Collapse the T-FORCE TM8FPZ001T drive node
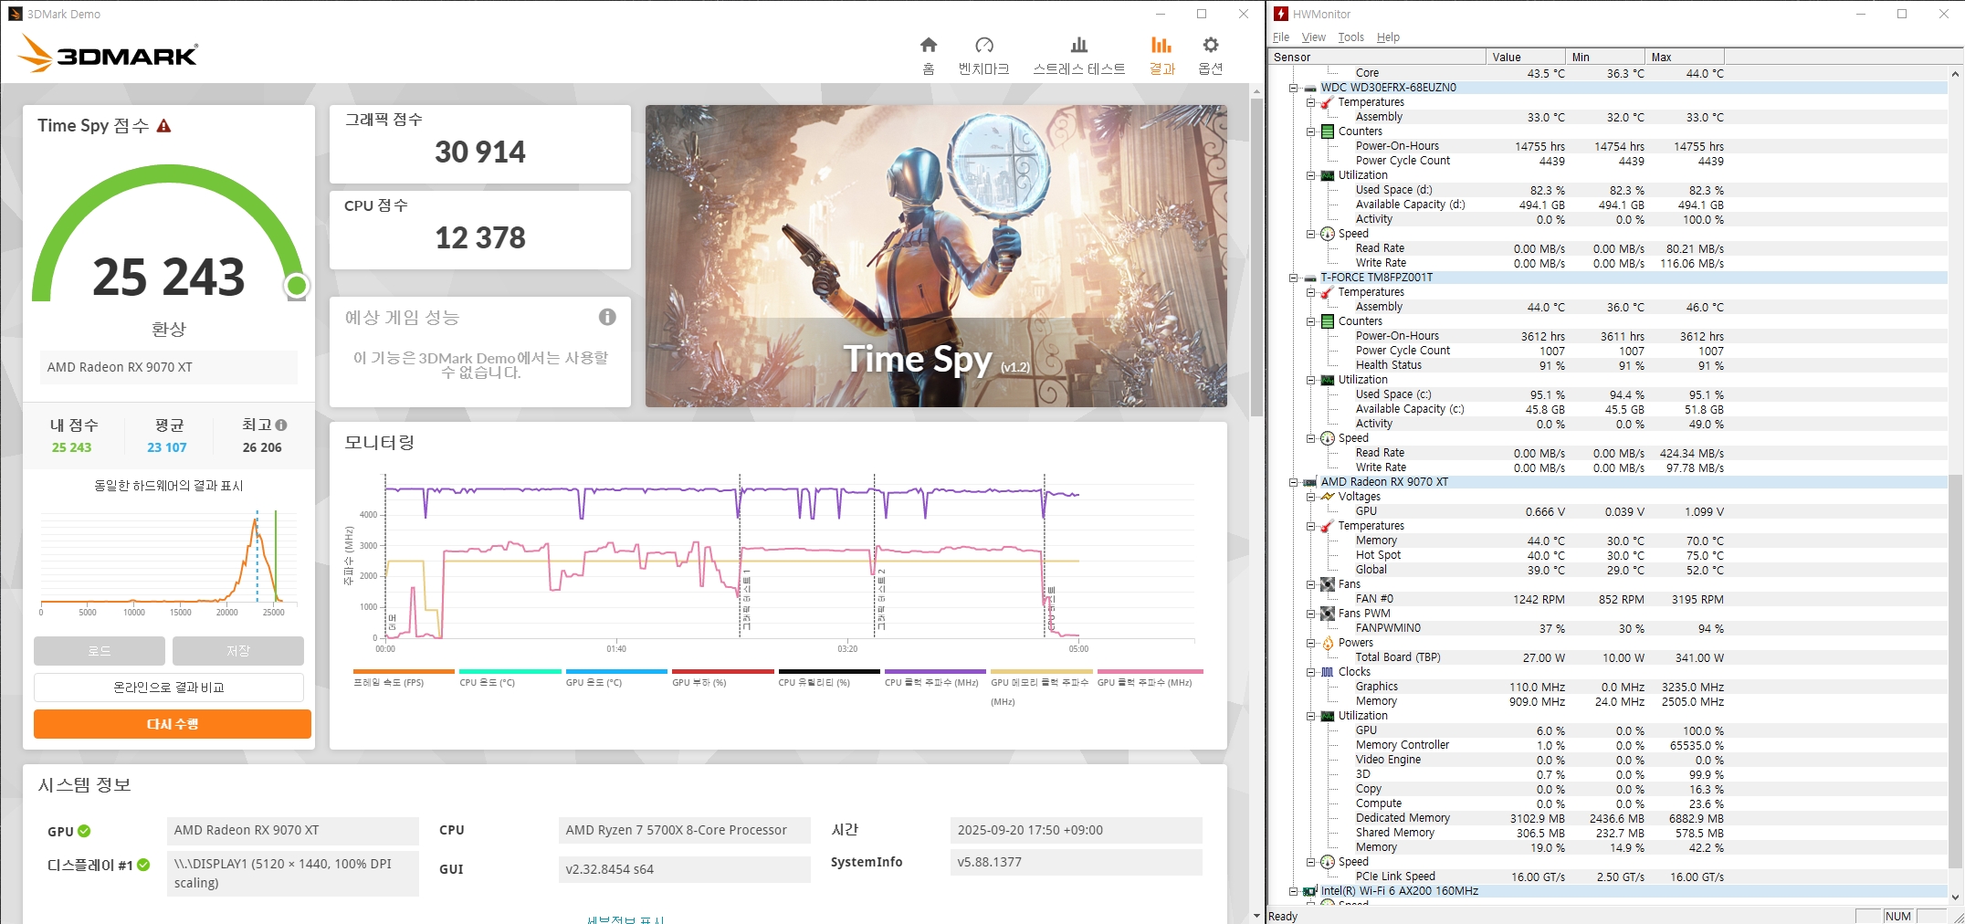 click(1293, 278)
